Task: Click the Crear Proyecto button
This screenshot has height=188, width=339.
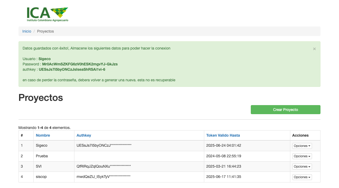Action: [x=286, y=110]
